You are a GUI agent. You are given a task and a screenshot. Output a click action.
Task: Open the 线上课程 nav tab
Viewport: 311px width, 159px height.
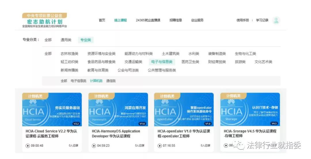120,20
